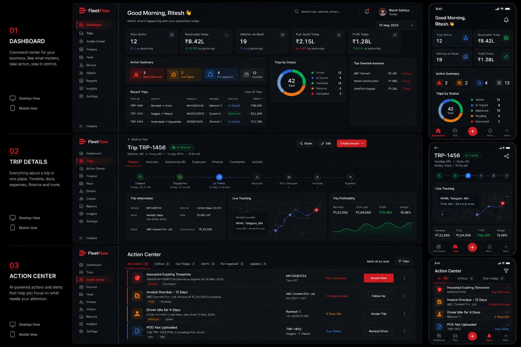Collapse the sidebar in the dashboard desktop view
Screen dimensions: 521x347
pos(88,126)
